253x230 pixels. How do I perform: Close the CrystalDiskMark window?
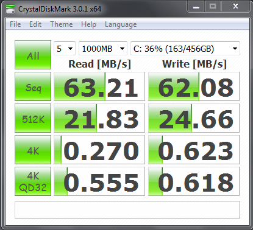(x=235, y=7)
